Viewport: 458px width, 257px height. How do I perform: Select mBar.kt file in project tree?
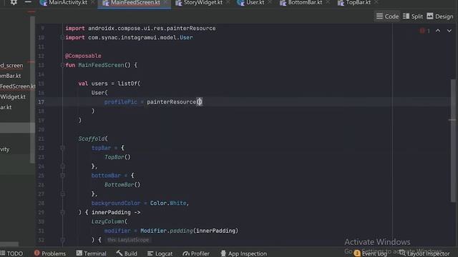click(11, 76)
